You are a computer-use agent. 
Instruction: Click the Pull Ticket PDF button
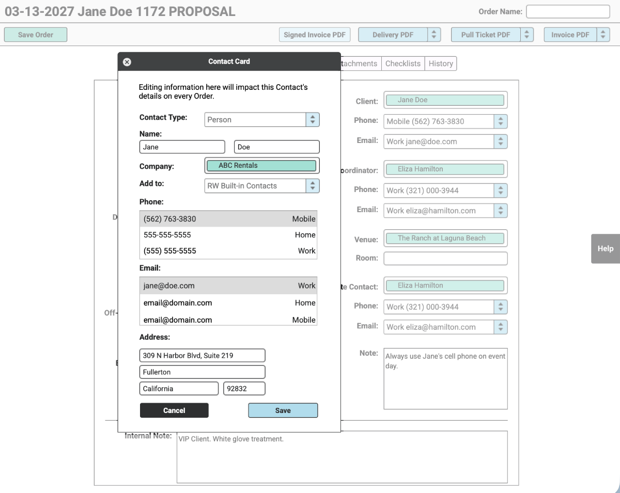click(486, 35)
